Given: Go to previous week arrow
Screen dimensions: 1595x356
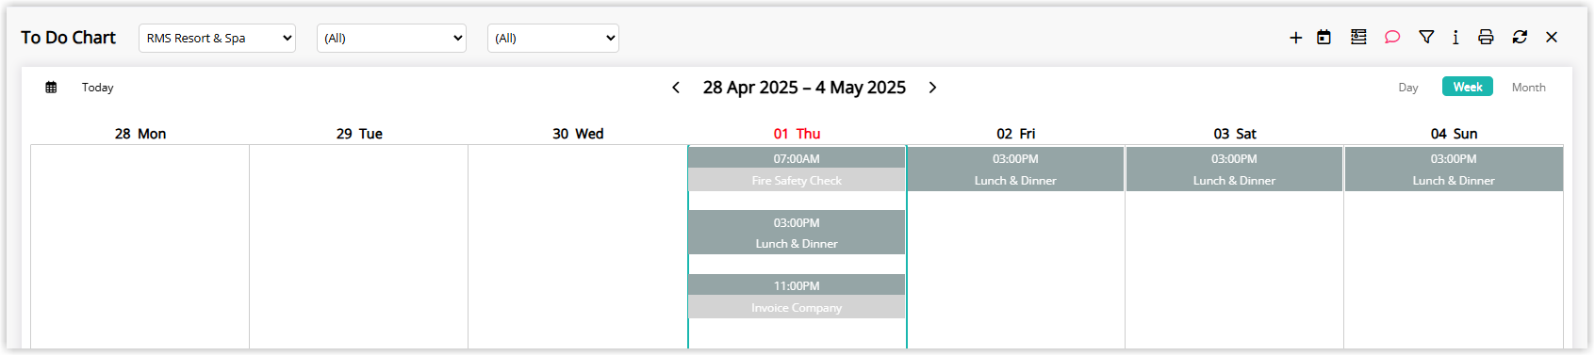Looking at the screenshot, I should click(676, 88).
